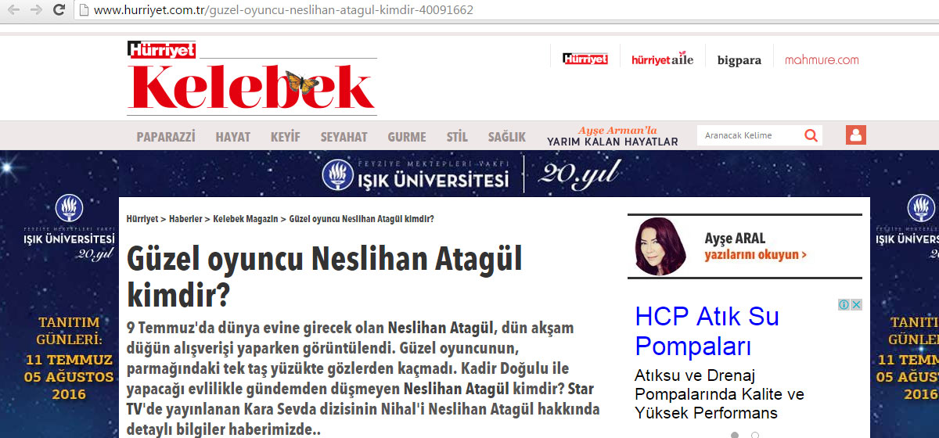The width and height of the screenshot is (939, 438).
Task: Open the user account icon
Action: pyautogui.click(x=856, y=135)
